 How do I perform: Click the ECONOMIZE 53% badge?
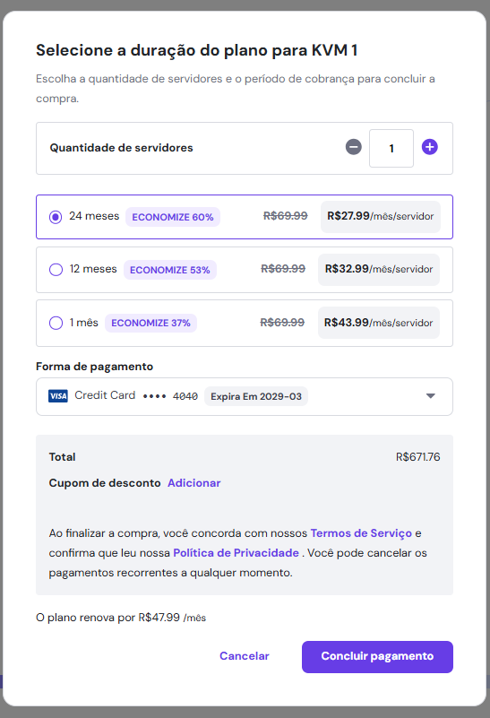169,270
